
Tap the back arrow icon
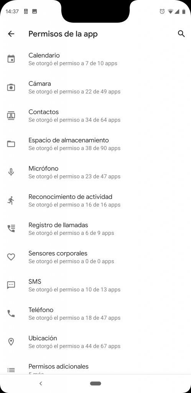pyautogui.click(x=11, y=34)
